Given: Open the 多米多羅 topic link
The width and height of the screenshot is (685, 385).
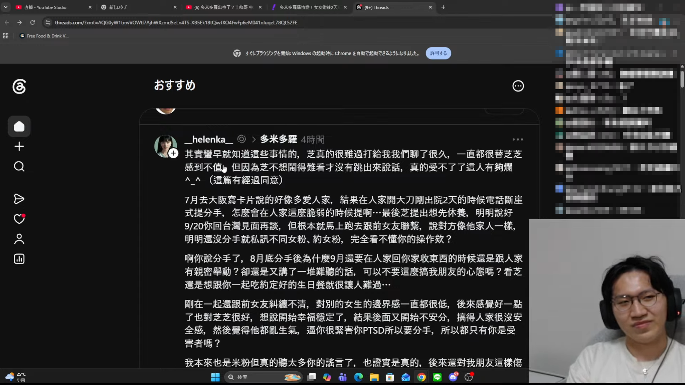Looking at the screenshot, I should [x=279, y=139].
